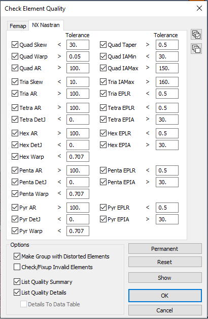Click the Tria IAMax tolerance field

[167, 82]
